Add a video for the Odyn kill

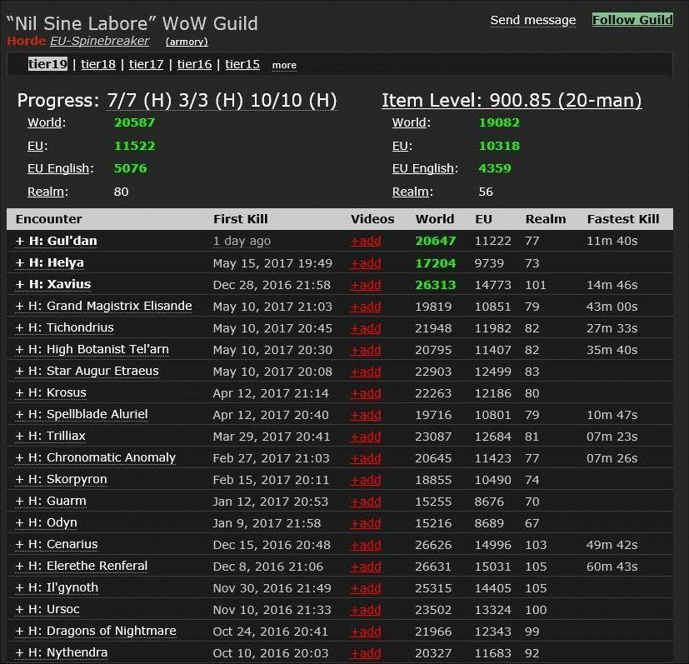pos(366,523)
